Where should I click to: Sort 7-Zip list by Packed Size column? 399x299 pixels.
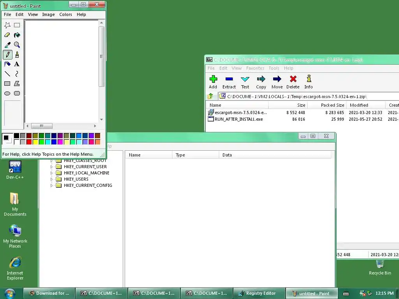coord(327,105)
